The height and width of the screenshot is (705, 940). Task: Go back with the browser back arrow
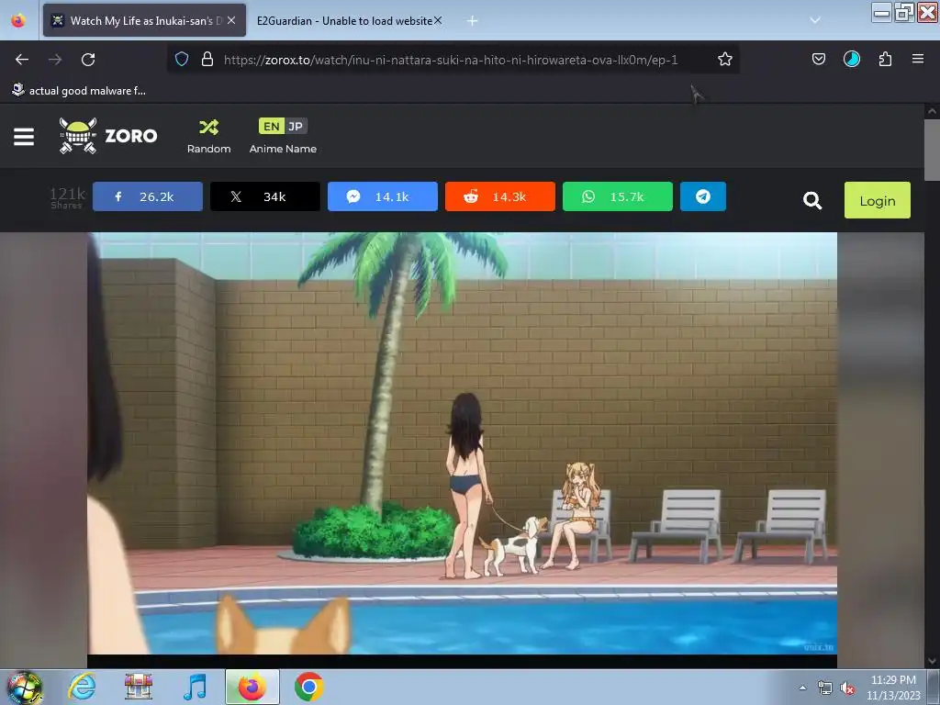click(22, 60)
